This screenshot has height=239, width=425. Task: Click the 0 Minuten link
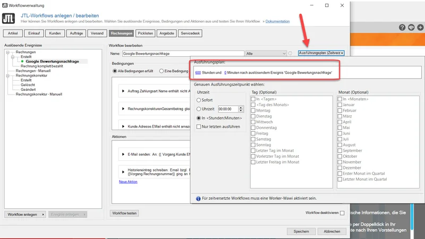pyautogui.click(x=225, y=73)
